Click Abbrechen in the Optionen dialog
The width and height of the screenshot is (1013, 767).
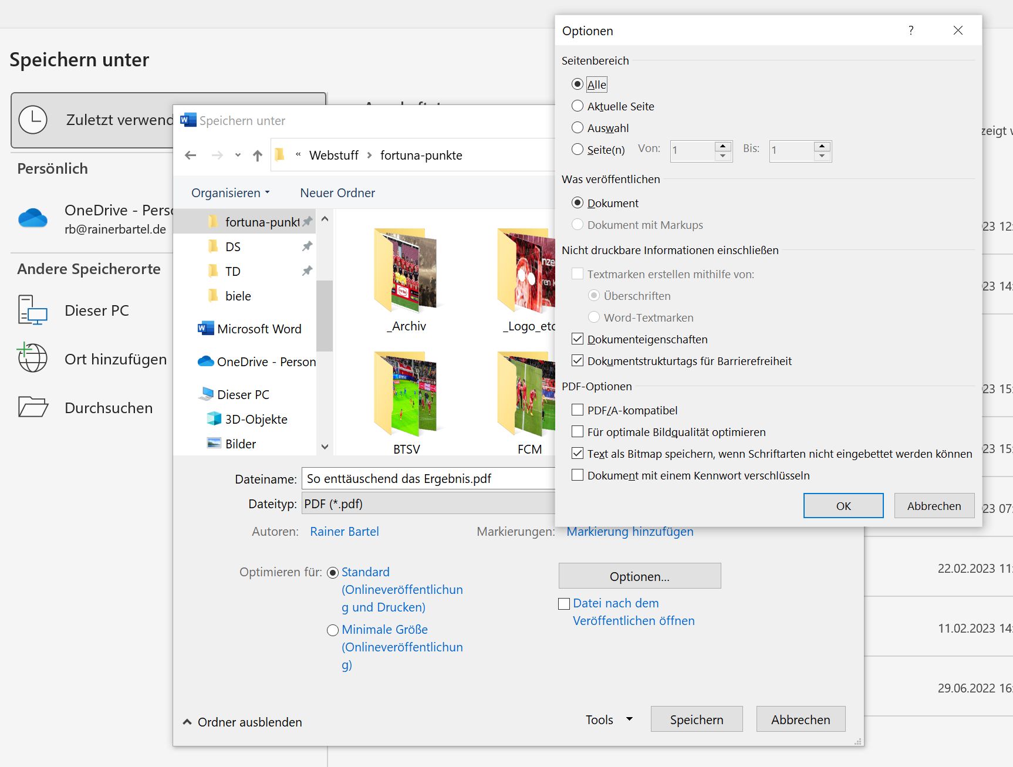pos(934,506)
